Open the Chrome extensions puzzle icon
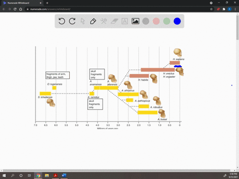Image resolution: width=239 pixels, height=179 pixels. point(224,9)
